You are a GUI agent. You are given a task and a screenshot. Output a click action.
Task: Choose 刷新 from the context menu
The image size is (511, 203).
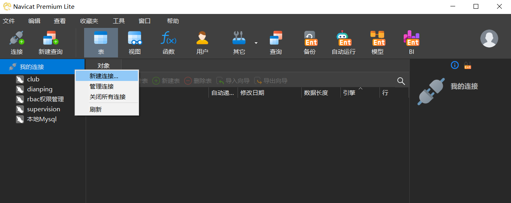click(107, 109)
